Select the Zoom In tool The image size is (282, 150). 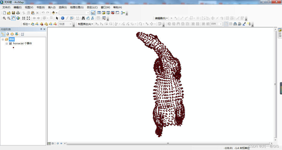pos(4,18)
